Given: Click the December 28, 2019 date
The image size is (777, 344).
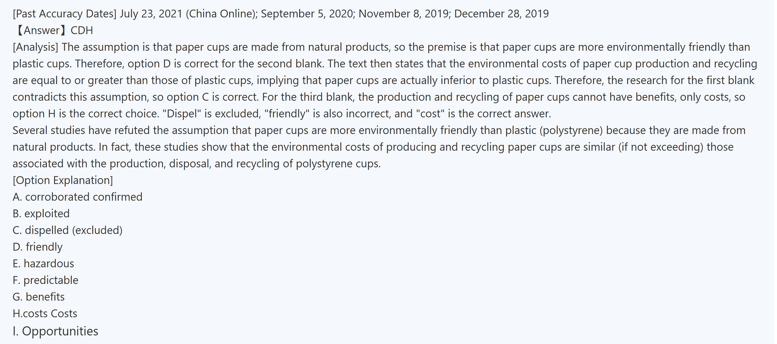Looking at the screenshot, I should (x=501, y=14).
